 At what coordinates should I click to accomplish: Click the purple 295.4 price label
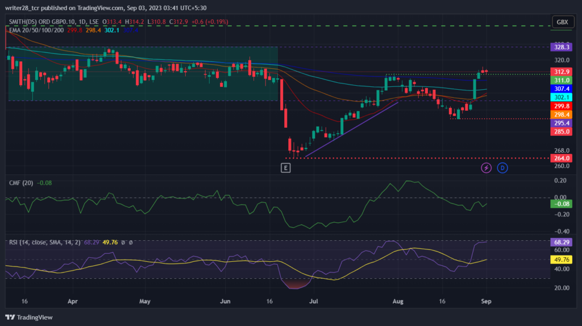(x=561, y=123)
